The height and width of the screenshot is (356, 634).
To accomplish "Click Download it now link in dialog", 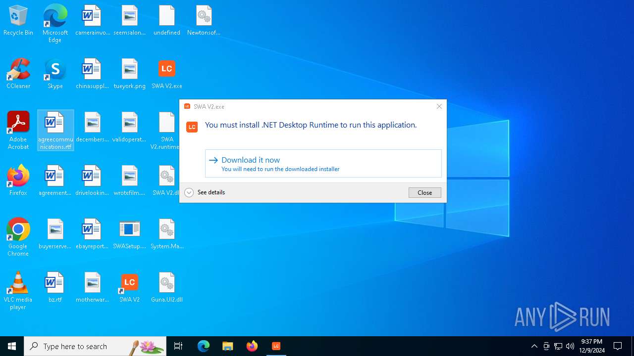I will (323, 164).
